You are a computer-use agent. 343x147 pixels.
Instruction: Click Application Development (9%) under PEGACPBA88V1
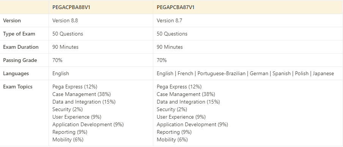88,124
